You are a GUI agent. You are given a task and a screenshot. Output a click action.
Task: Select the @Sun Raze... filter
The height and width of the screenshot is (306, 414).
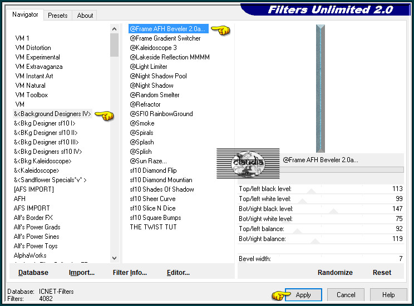(x=148, y=161)
